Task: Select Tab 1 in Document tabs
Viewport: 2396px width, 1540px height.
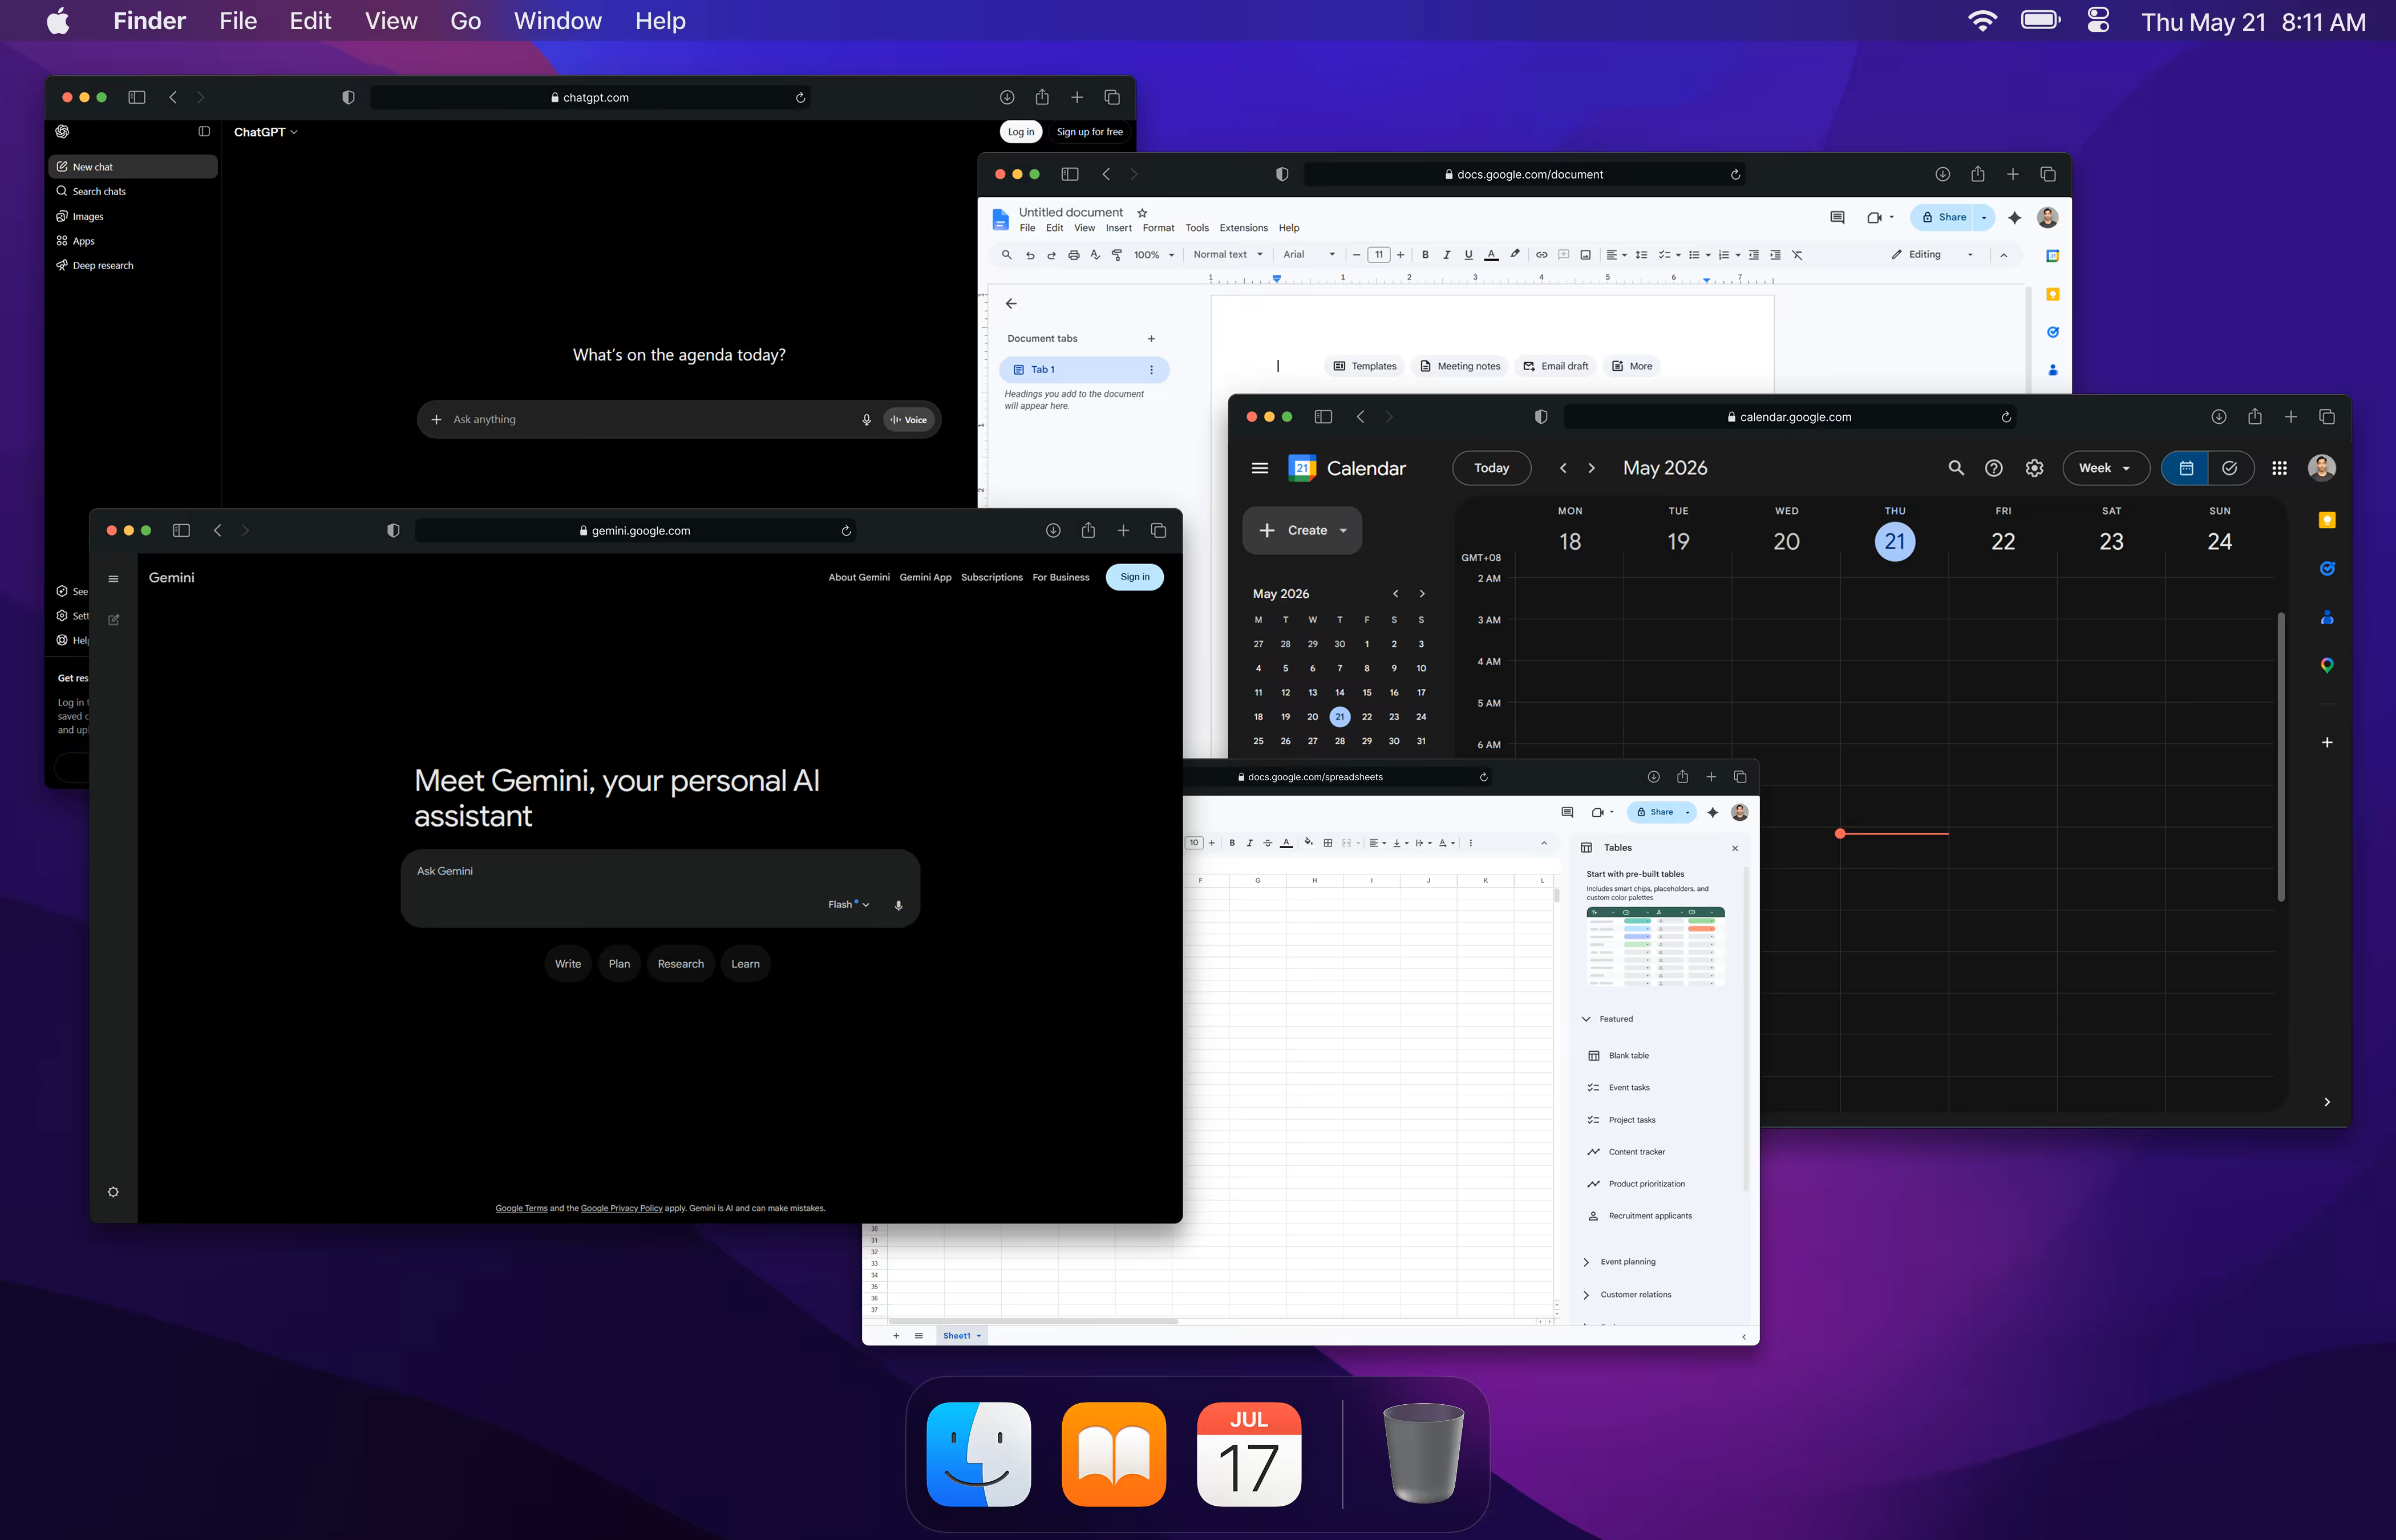Action: click(x=1084, y=370)
